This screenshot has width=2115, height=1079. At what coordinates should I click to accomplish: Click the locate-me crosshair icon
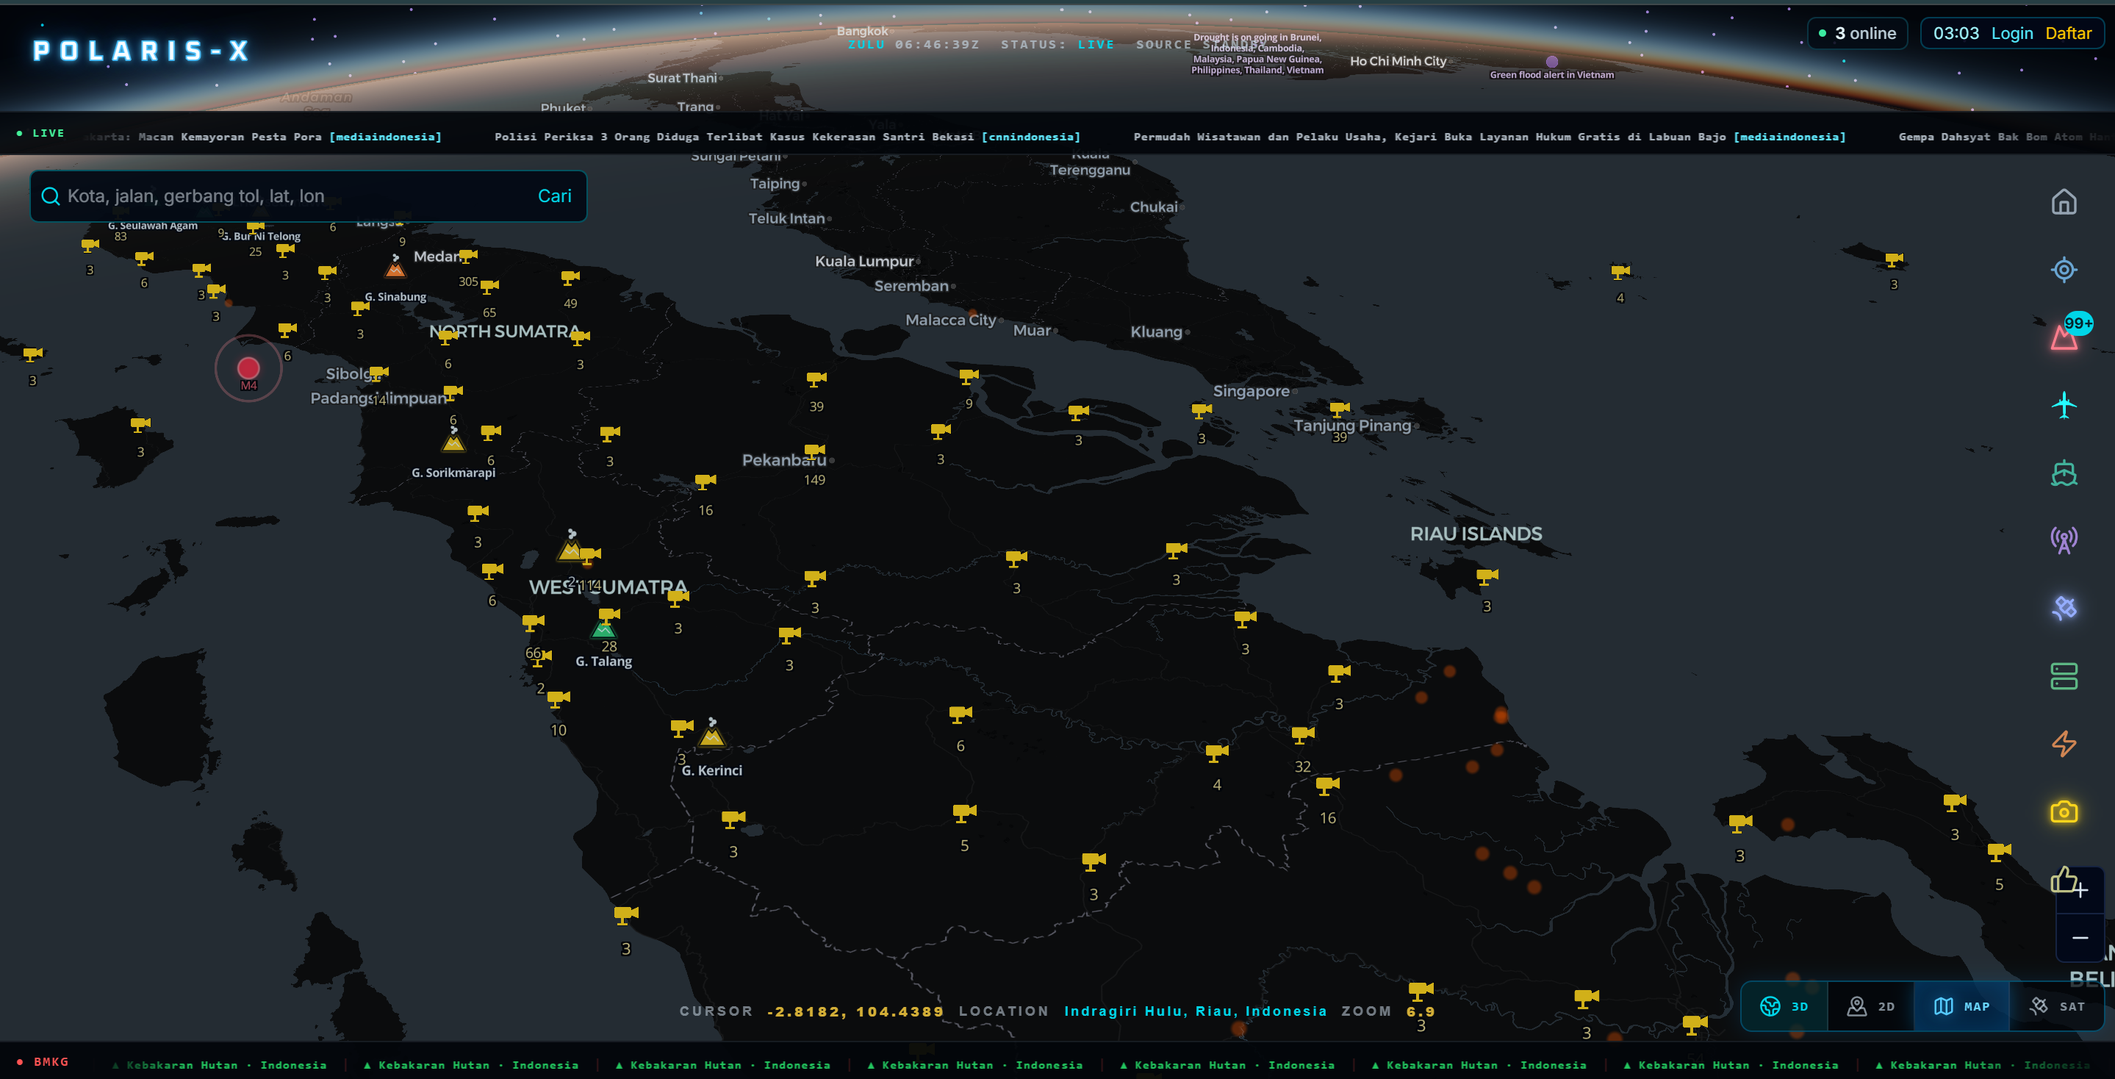(x=2064, y=269)
